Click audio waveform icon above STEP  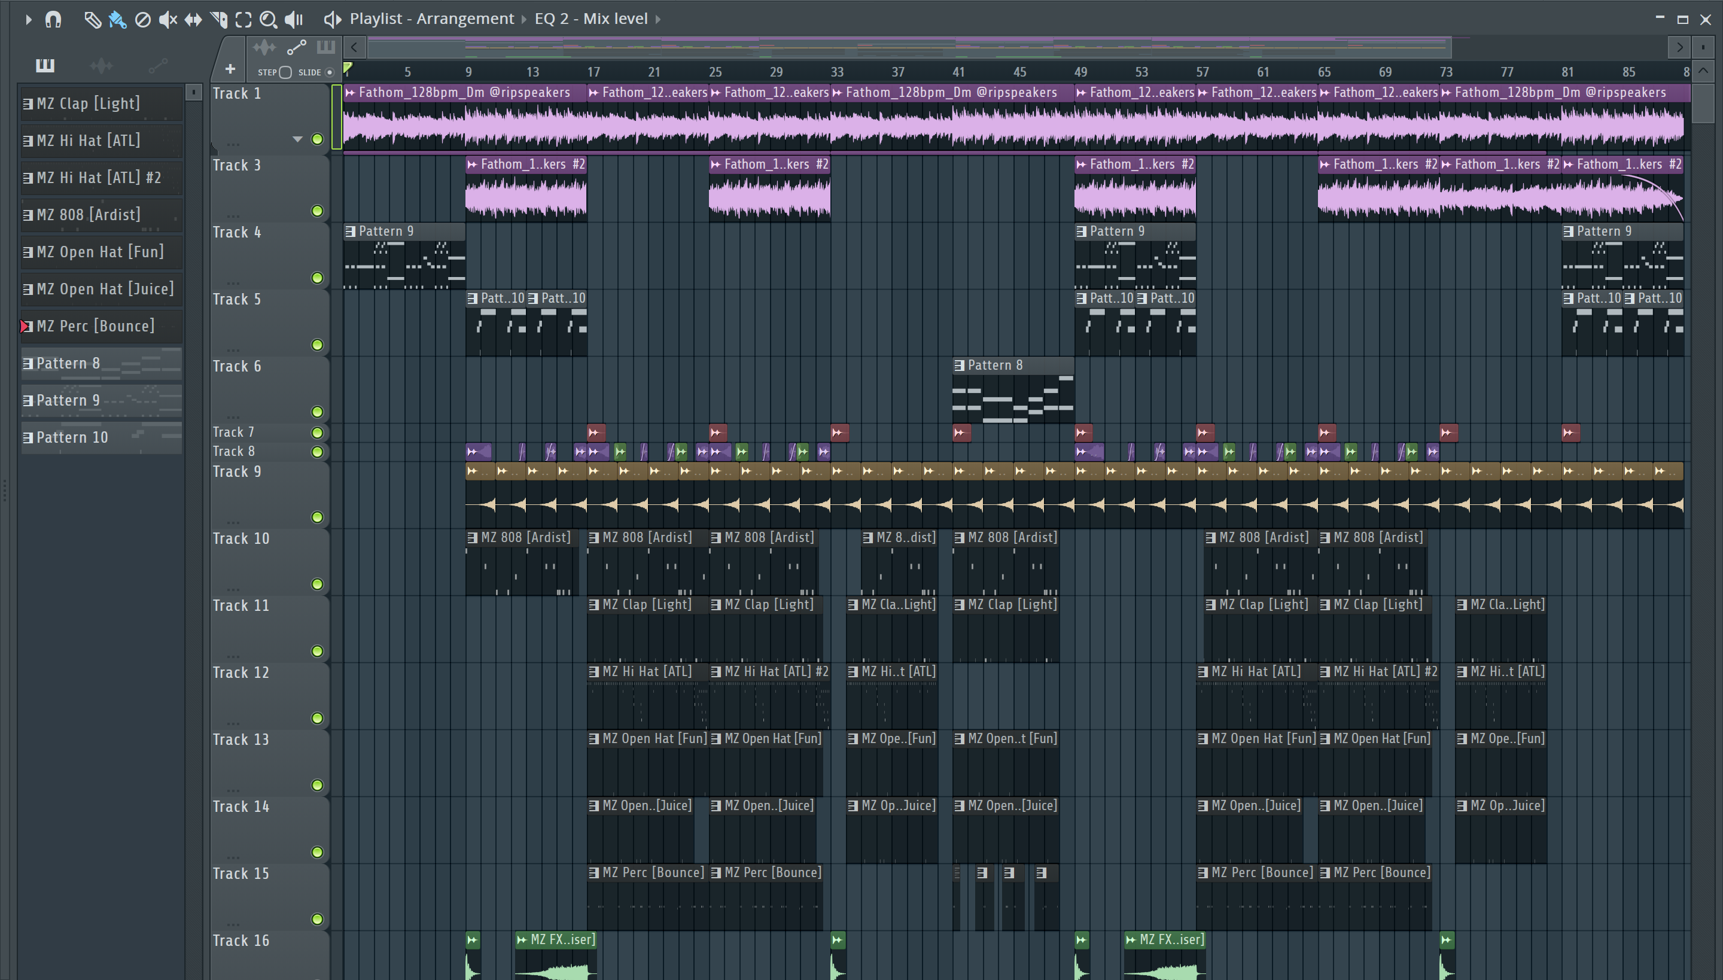tap(264, 47)
